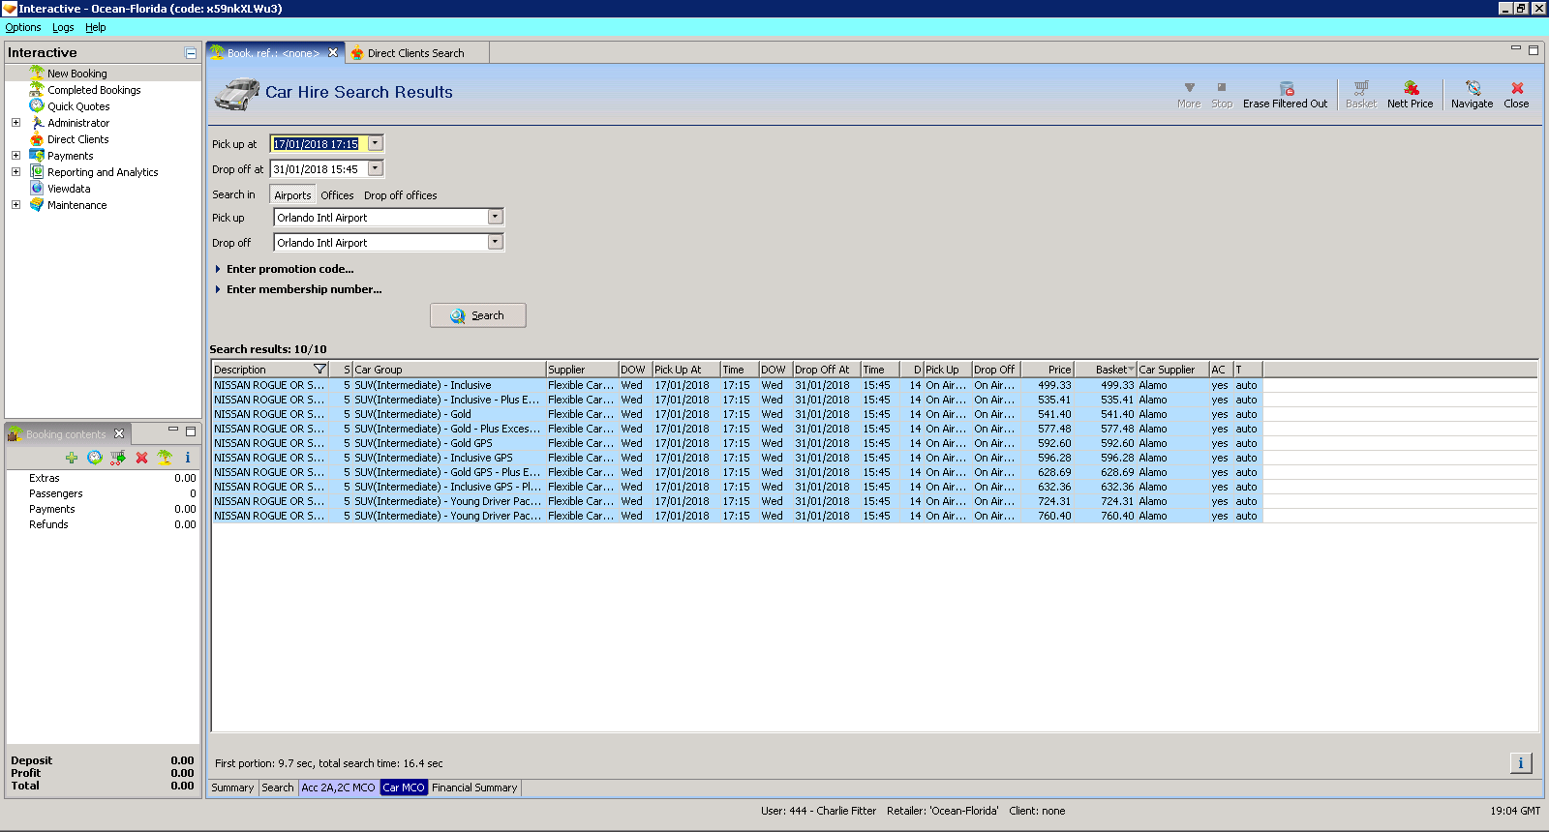Close the Book ref tab with its X
The height and width of the screenshot is (832, 1549).
[333, 53]
